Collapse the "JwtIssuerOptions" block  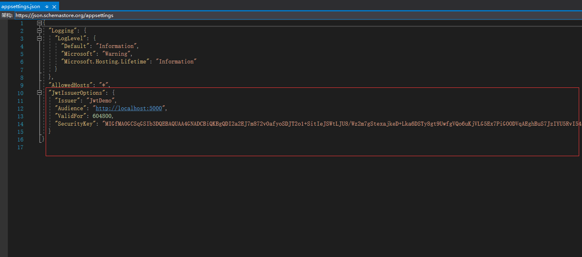(x=39, y=93)
